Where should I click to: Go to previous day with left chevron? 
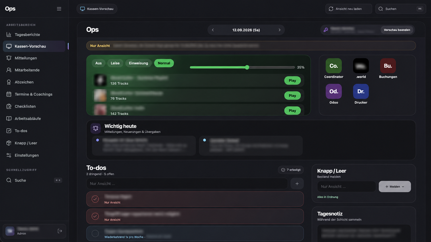point(213,30)
